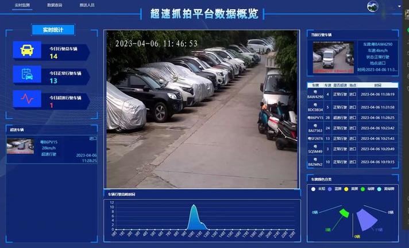The image size is (409, 248).
Task: Select the total vehicles count 14
Action: point(53,56)
